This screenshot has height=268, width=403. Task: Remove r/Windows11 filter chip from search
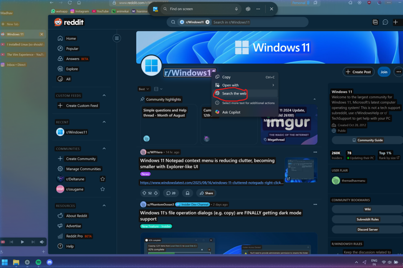207,22
